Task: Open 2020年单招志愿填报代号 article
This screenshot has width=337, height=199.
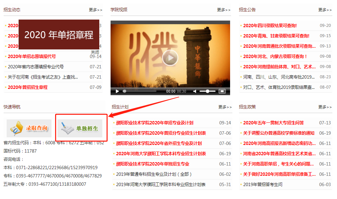Action: (32, 56)
